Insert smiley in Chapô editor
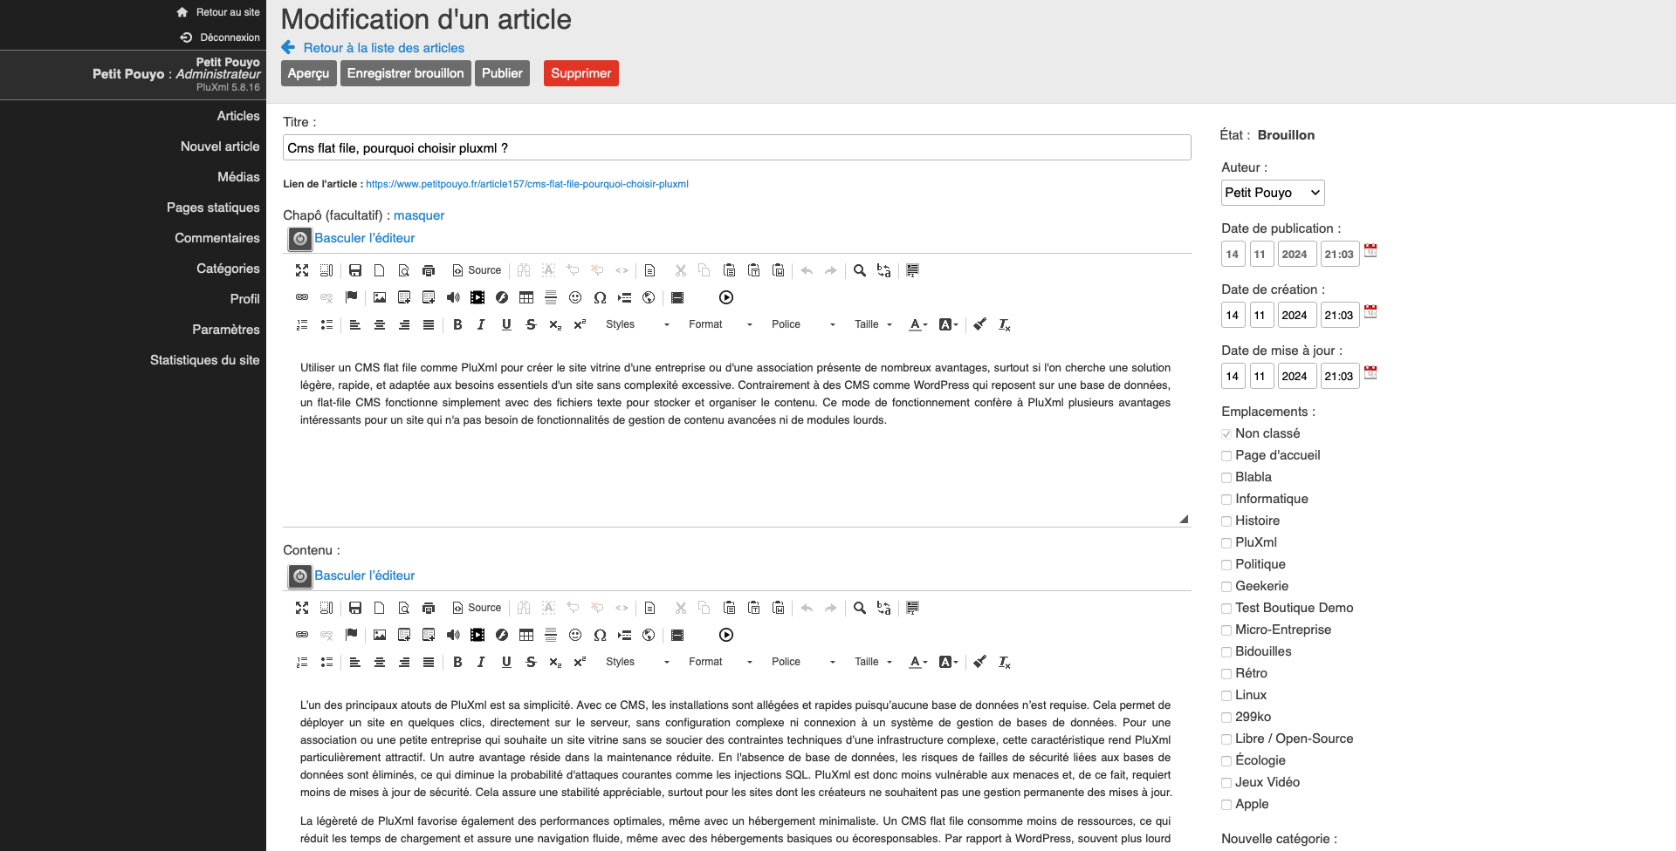This screenshot has width=1676, height=851. 575,297
